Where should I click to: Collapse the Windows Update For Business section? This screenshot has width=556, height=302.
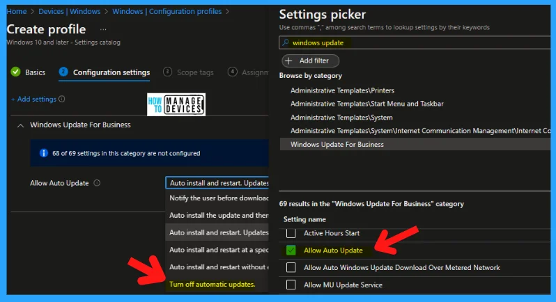pos(21,125)
